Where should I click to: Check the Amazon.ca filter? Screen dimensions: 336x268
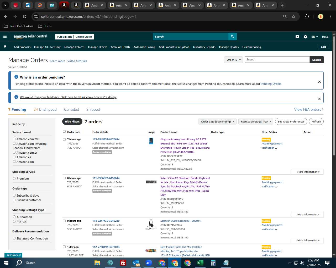pos(14,157)
